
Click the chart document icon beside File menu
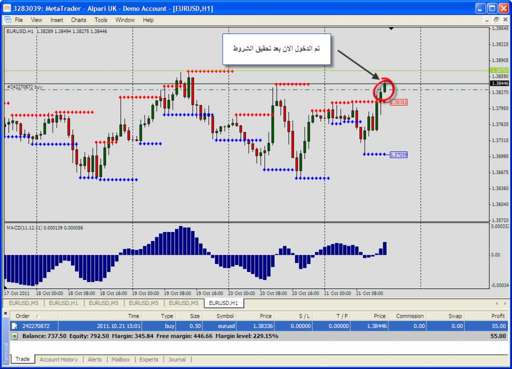pos(7,20)
